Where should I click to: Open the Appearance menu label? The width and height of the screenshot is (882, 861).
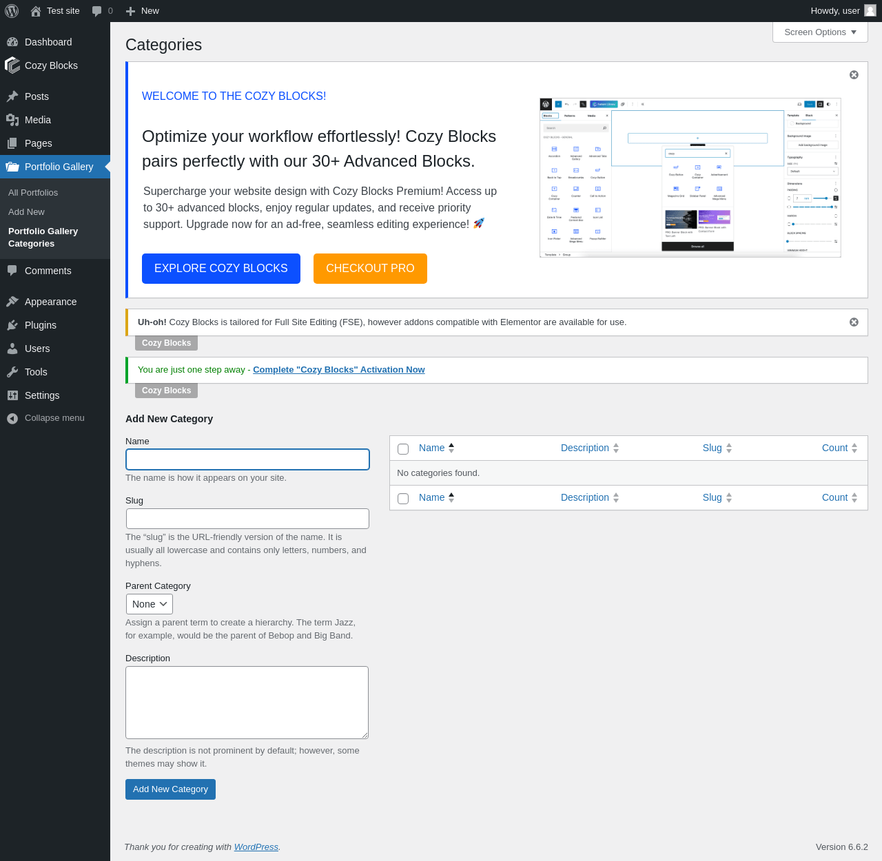[51, 302]
